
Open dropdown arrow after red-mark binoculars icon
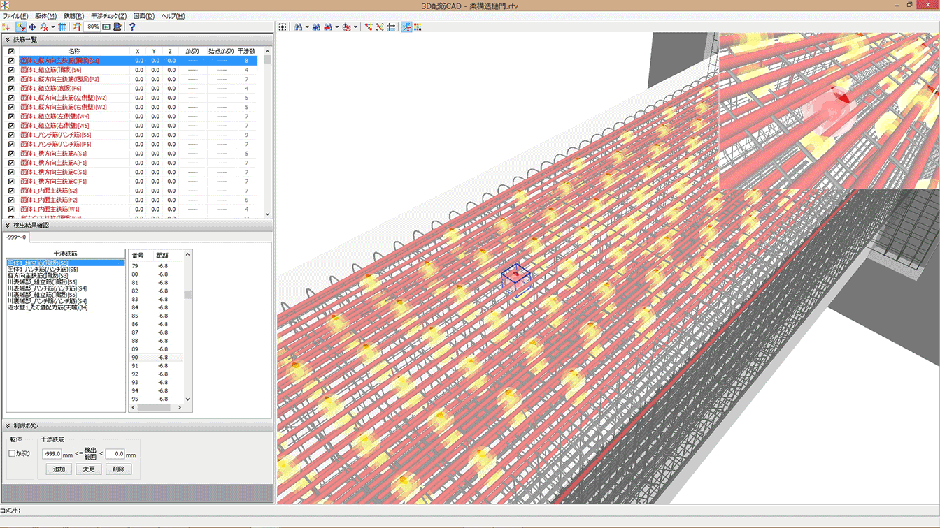coord(336,27)
